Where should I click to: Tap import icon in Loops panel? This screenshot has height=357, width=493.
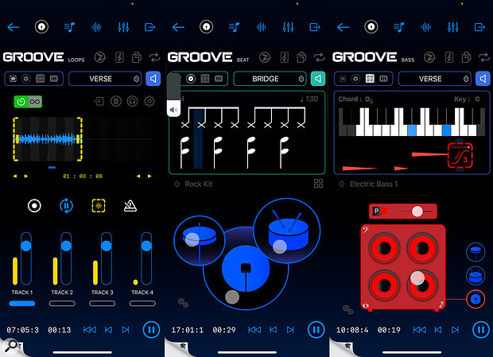click(99, 101)
